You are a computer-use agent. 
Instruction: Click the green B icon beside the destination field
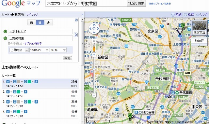pos(5,38)
